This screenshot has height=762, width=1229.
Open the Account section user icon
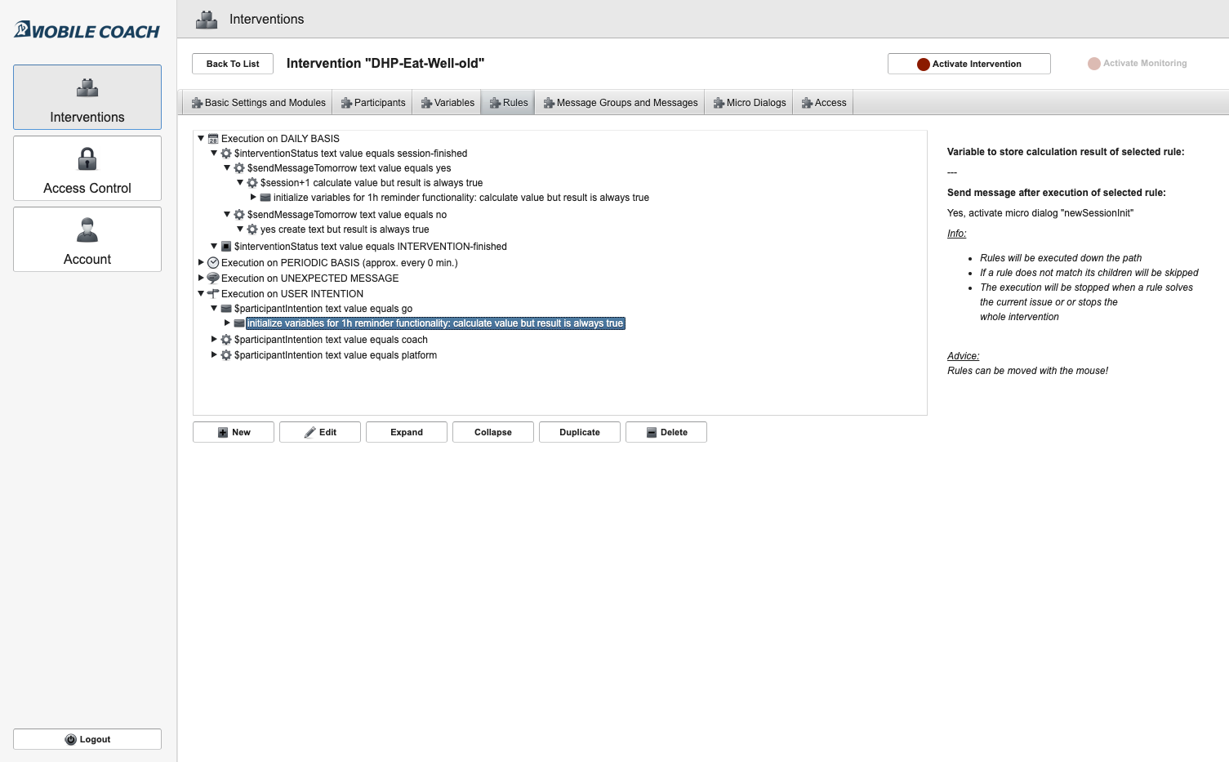pyautogui.click(x=87, y=229)
